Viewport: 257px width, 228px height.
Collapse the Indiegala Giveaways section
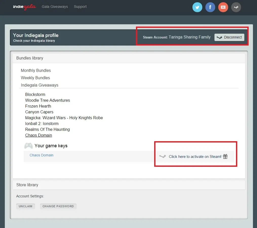39,85
